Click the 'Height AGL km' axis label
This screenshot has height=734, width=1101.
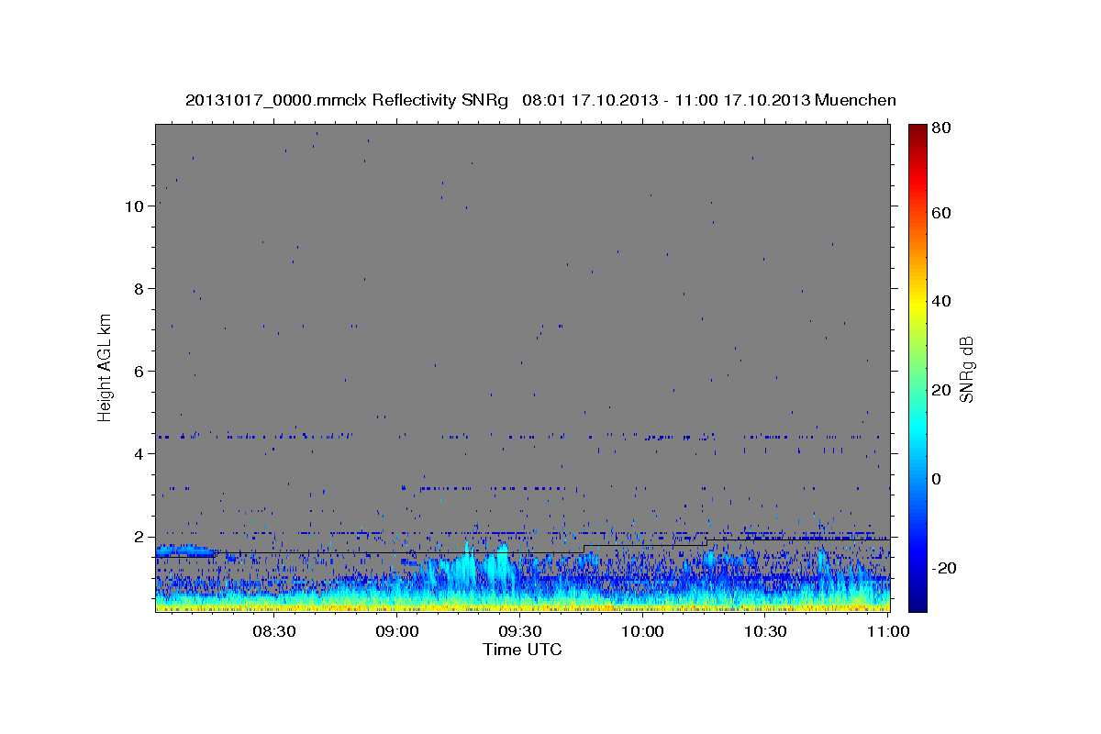[105, 367]
